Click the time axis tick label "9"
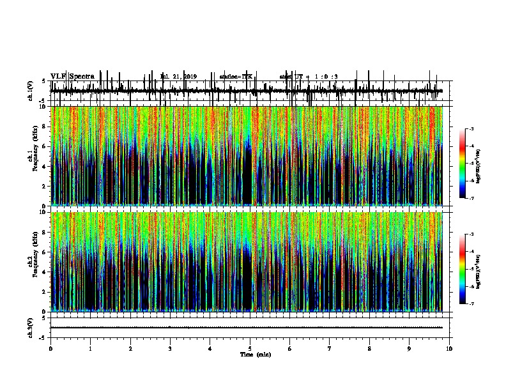 (x=409, y=349)
